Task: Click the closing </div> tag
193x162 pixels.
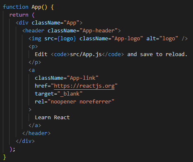Action: (x=25, y=141)
